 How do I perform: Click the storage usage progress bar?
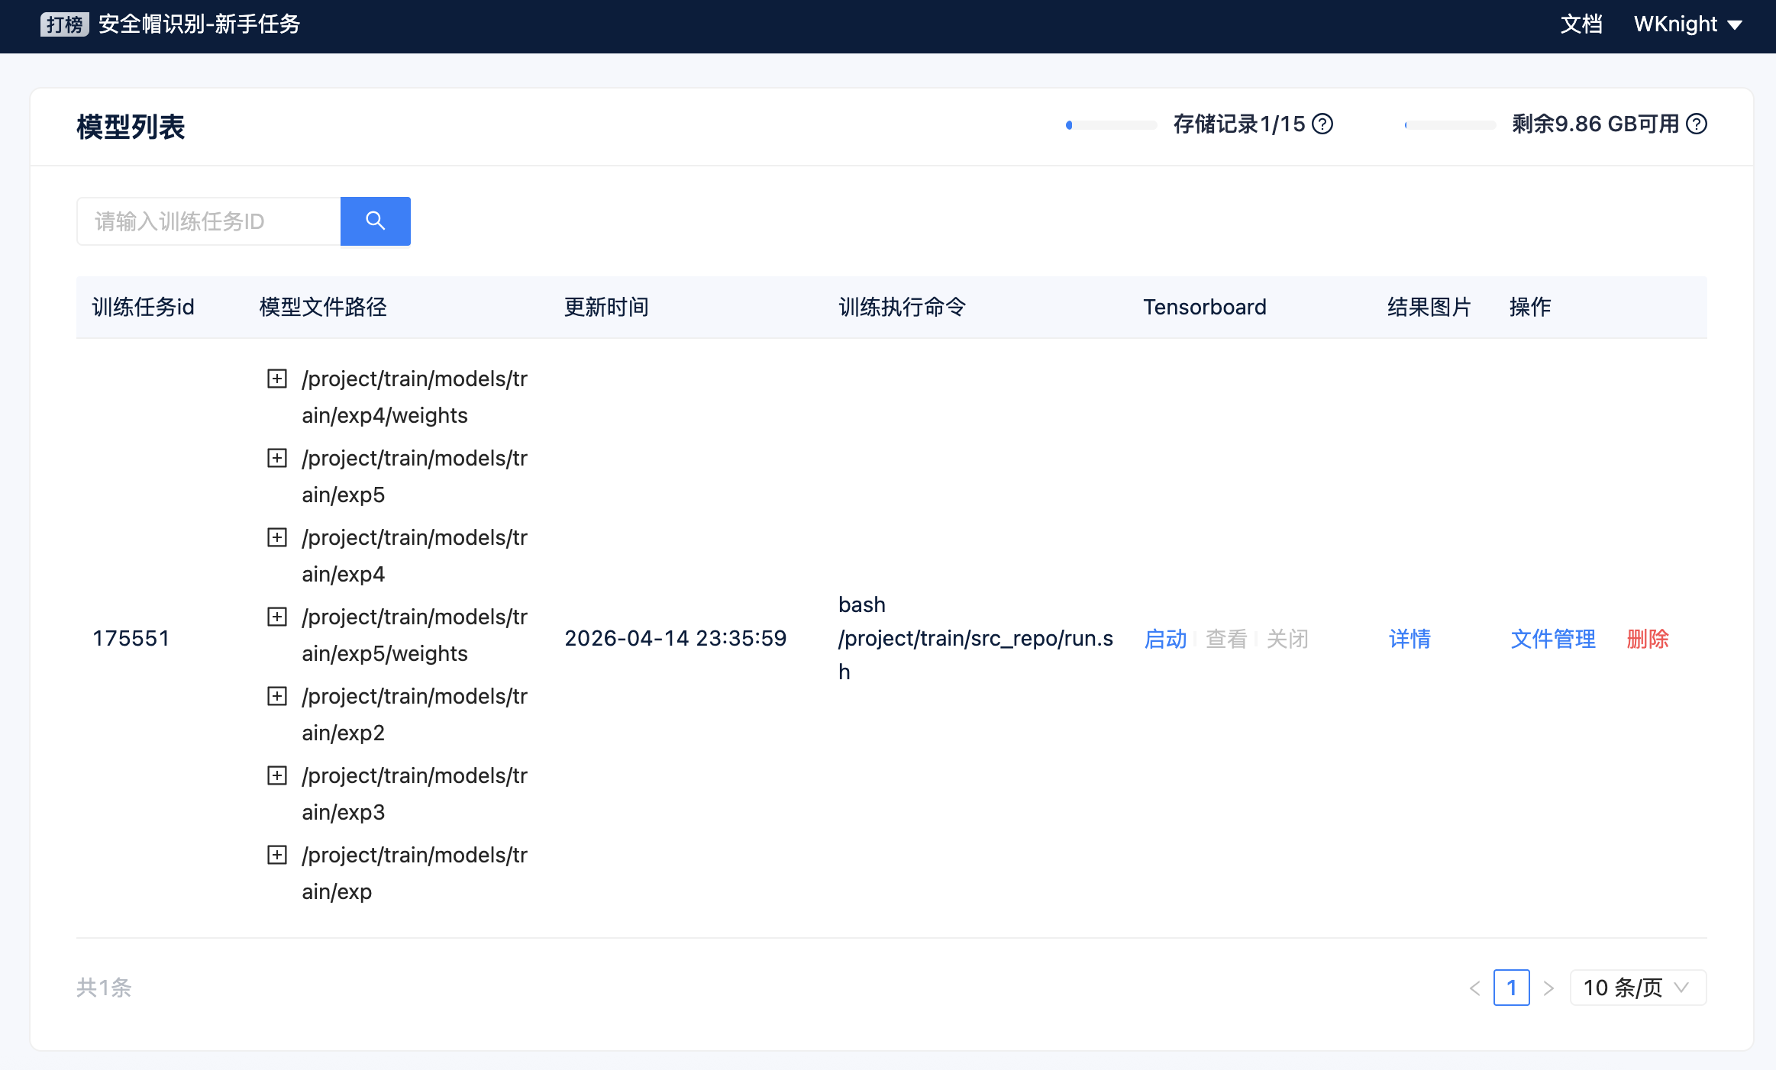click(1111, 124)
